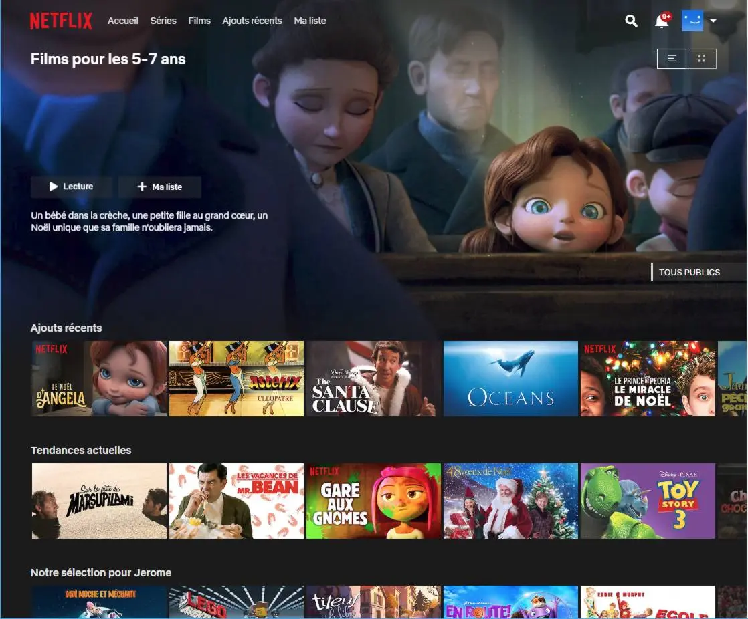The image size is (748, 619).
Task: Open the search magnifier icon
Action: pos(631,21)
